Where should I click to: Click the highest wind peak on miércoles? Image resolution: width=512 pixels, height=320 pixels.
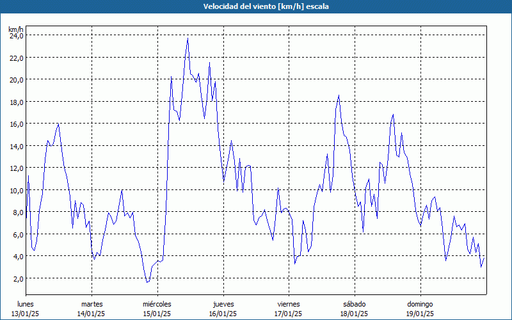tap(188, 38)
